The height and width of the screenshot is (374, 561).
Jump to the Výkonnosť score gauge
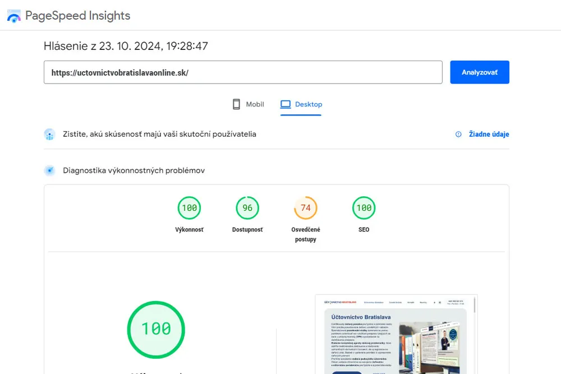[189, 207]
